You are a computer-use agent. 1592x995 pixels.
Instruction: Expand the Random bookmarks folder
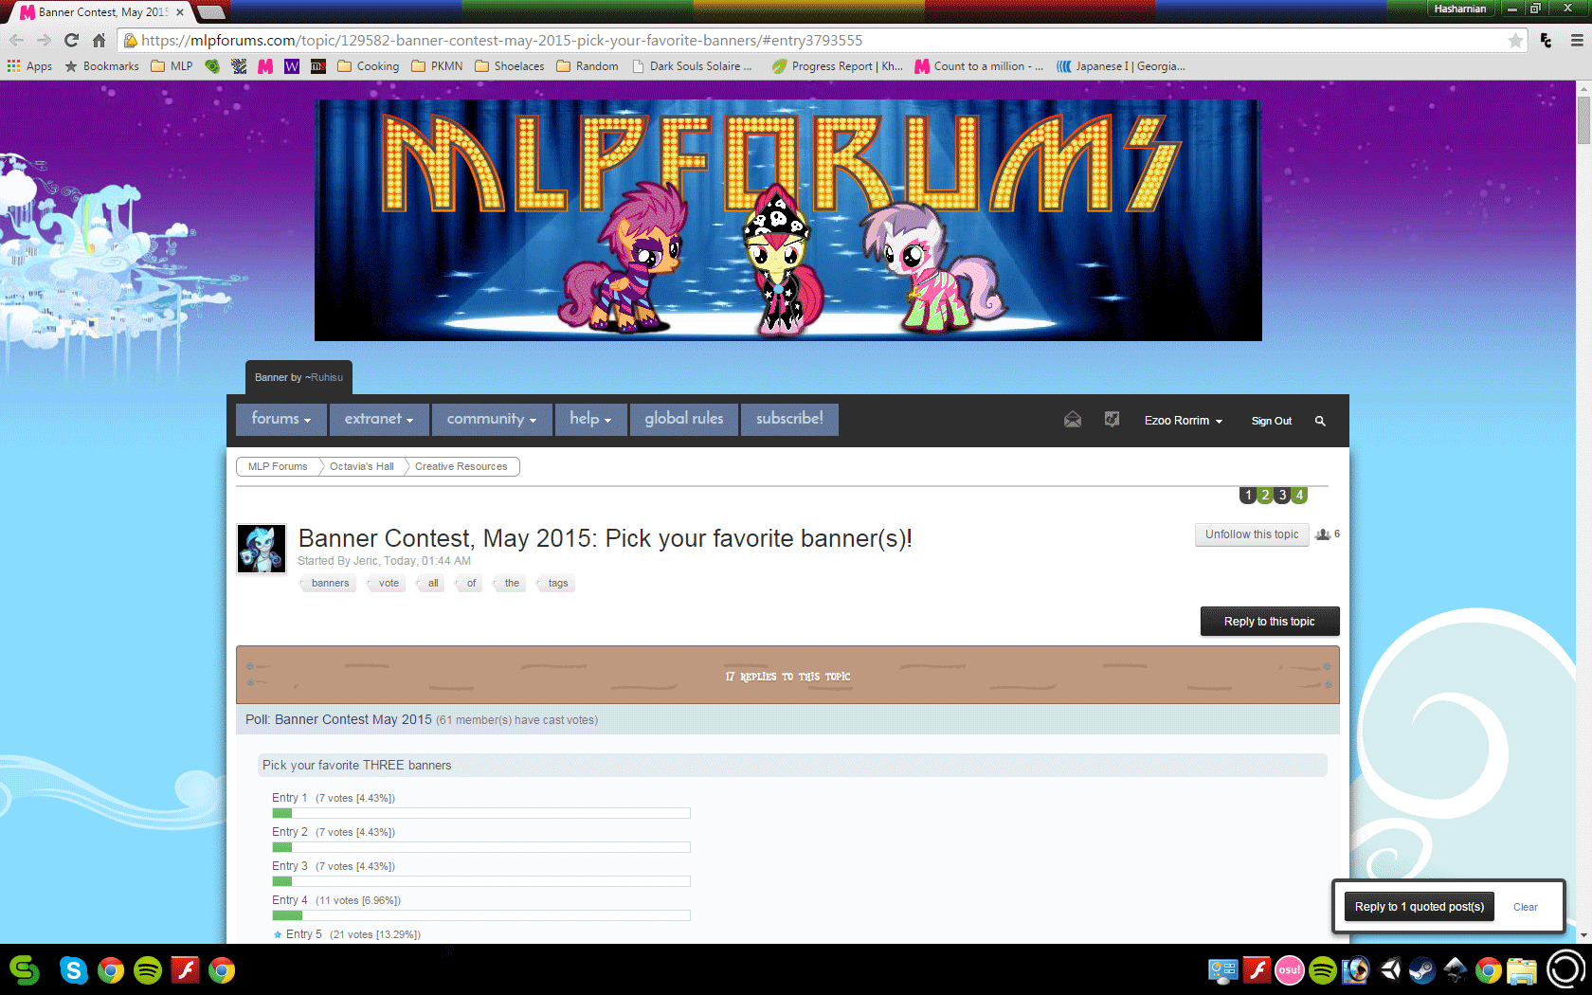point(588,66)
